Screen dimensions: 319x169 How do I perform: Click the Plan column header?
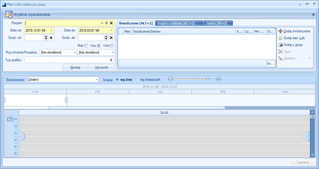pos(127,31)
